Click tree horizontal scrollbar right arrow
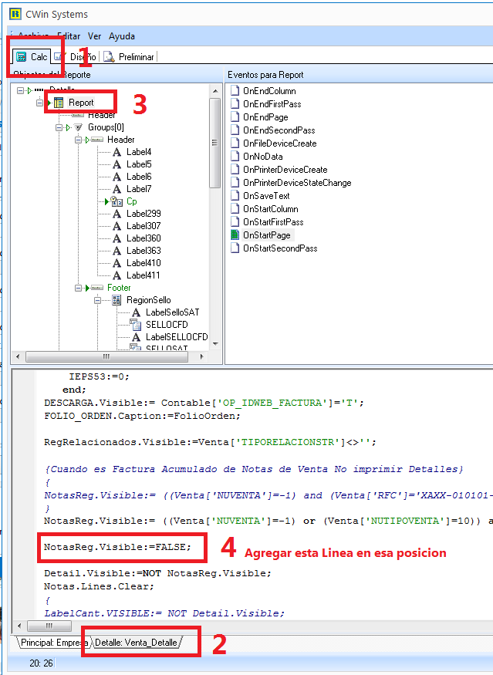The height and width of the screenshot is (675, 493). (x=201, y=356)
